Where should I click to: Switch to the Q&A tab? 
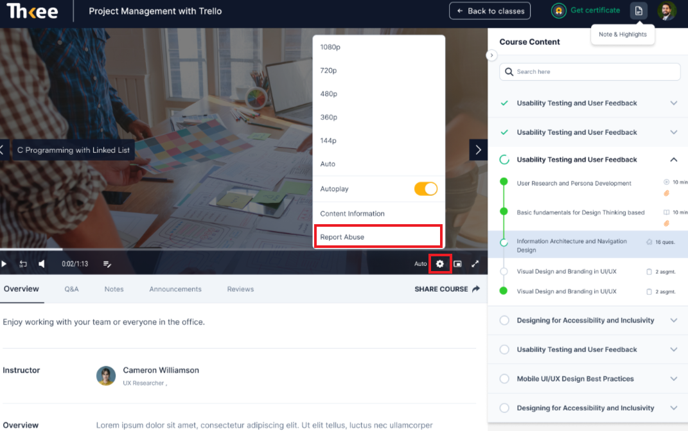pyautogui.click(x=71, y=289)
